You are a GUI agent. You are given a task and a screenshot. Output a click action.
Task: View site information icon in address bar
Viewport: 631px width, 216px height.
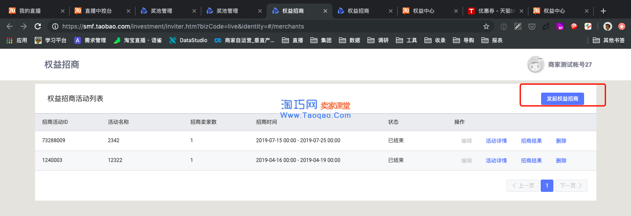[55, 26]
